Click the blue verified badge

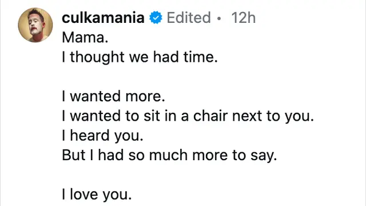coord(156,18)
